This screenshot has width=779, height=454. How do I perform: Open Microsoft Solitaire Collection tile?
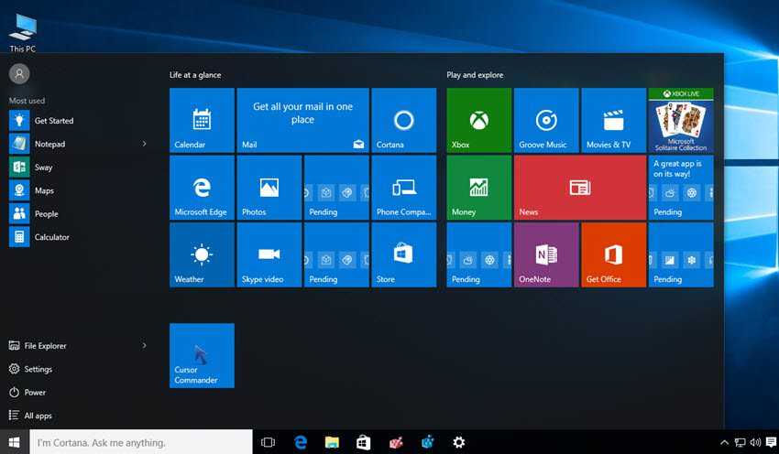pyautogui.click(x=681, y=120)
